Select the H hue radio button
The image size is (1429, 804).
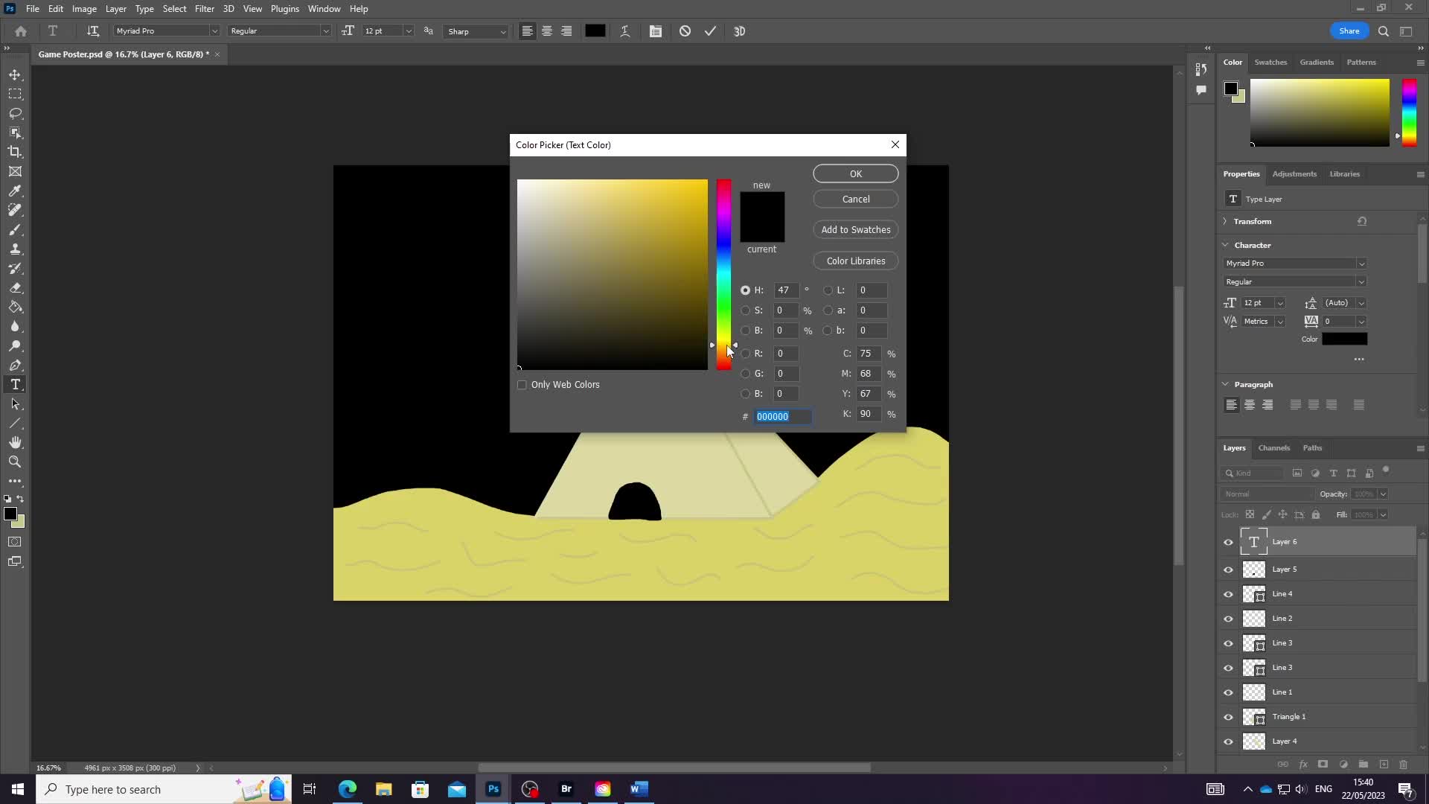click(x=745, y=290)
